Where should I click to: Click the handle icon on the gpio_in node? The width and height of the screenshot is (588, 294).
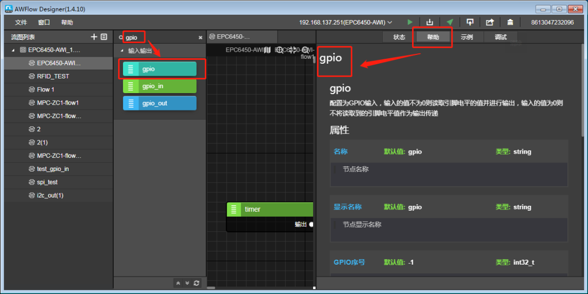(x=131, y=86)
